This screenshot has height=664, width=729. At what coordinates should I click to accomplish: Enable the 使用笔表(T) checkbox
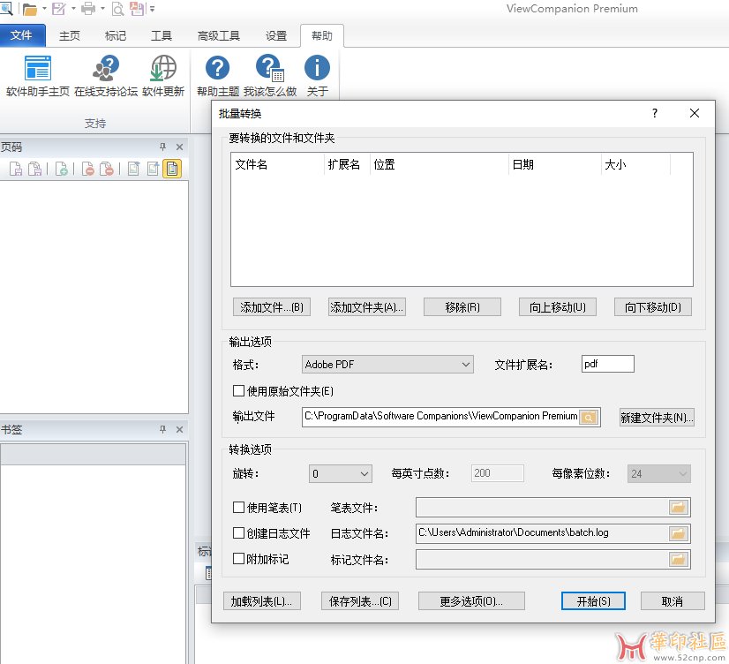(238, 507)
